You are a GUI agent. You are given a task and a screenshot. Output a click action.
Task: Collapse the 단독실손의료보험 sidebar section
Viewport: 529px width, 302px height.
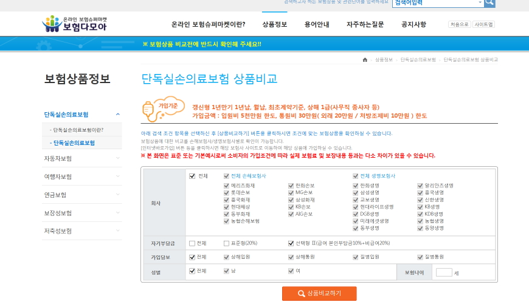pos(117,114)
